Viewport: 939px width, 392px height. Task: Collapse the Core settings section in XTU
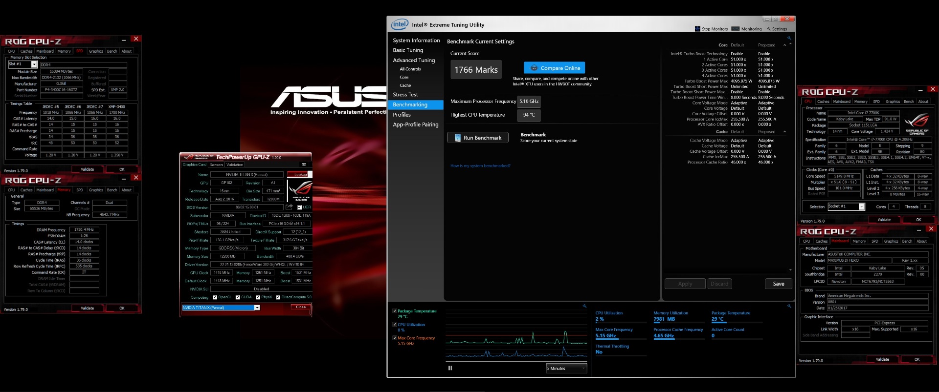784,45
